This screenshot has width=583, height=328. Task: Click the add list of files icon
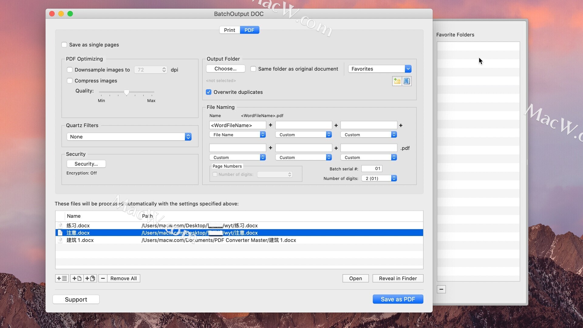(x=62, y=278)
